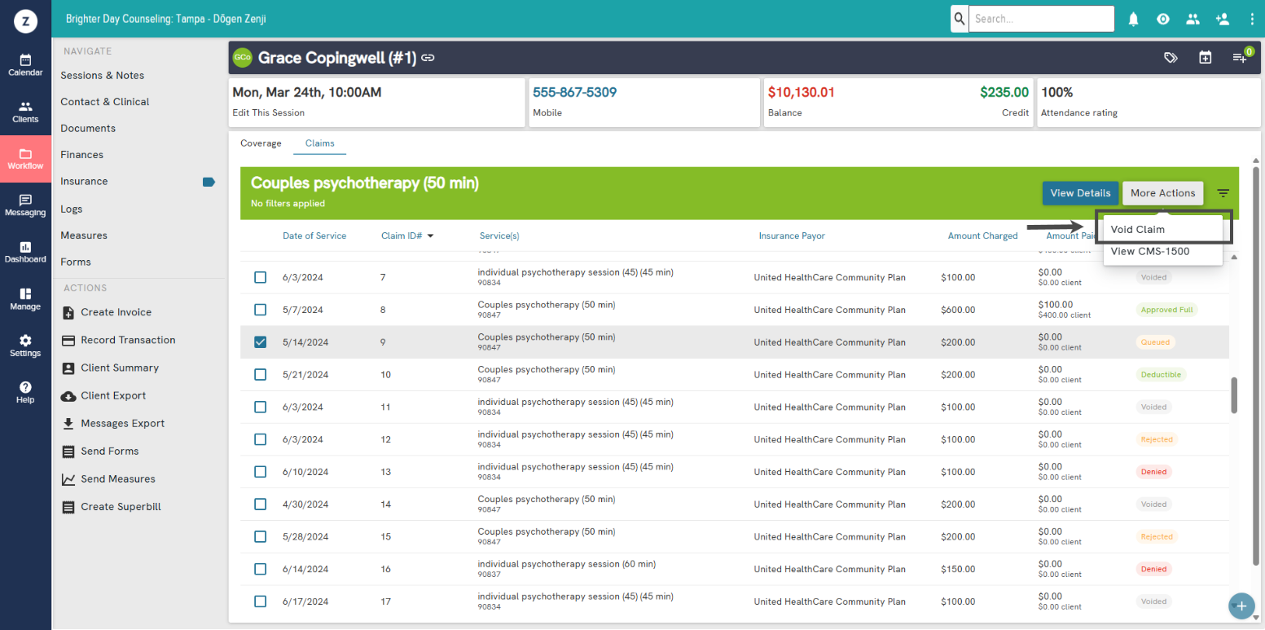Open the Messaging sidebar icon
This screenshot has height=630, width=1265.
click(x=25, y=205)
